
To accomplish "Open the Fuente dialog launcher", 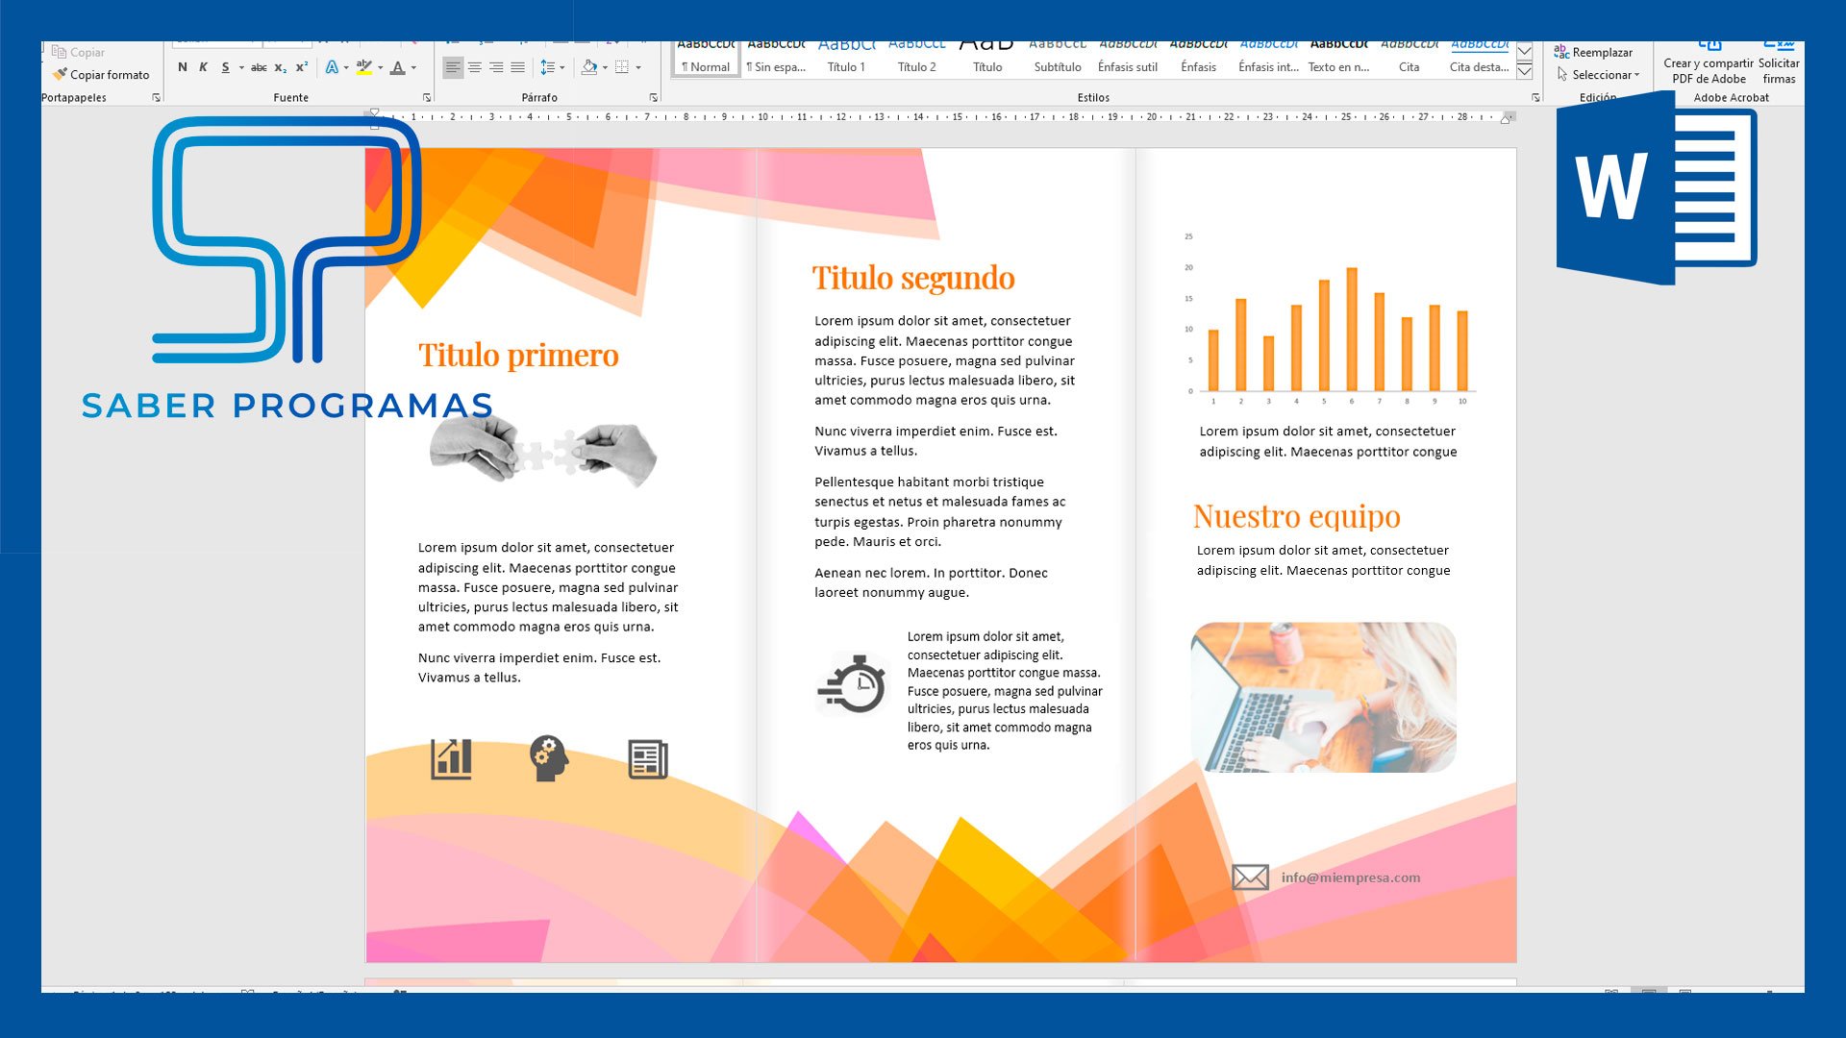I will tap(427, 98).
